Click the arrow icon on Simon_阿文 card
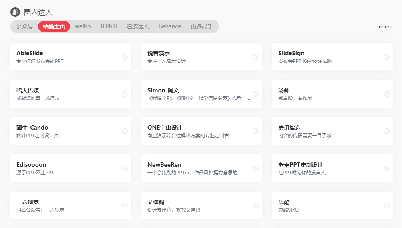Screen dimensions: 402x228 point(256,94)
